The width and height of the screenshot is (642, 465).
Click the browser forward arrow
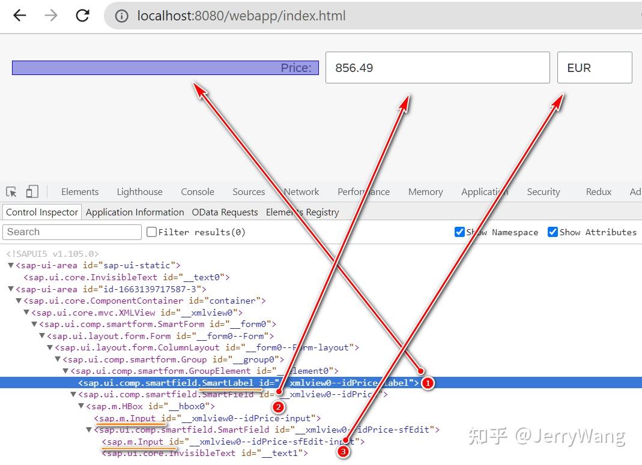pyautogui.click(x=51, y=16)
